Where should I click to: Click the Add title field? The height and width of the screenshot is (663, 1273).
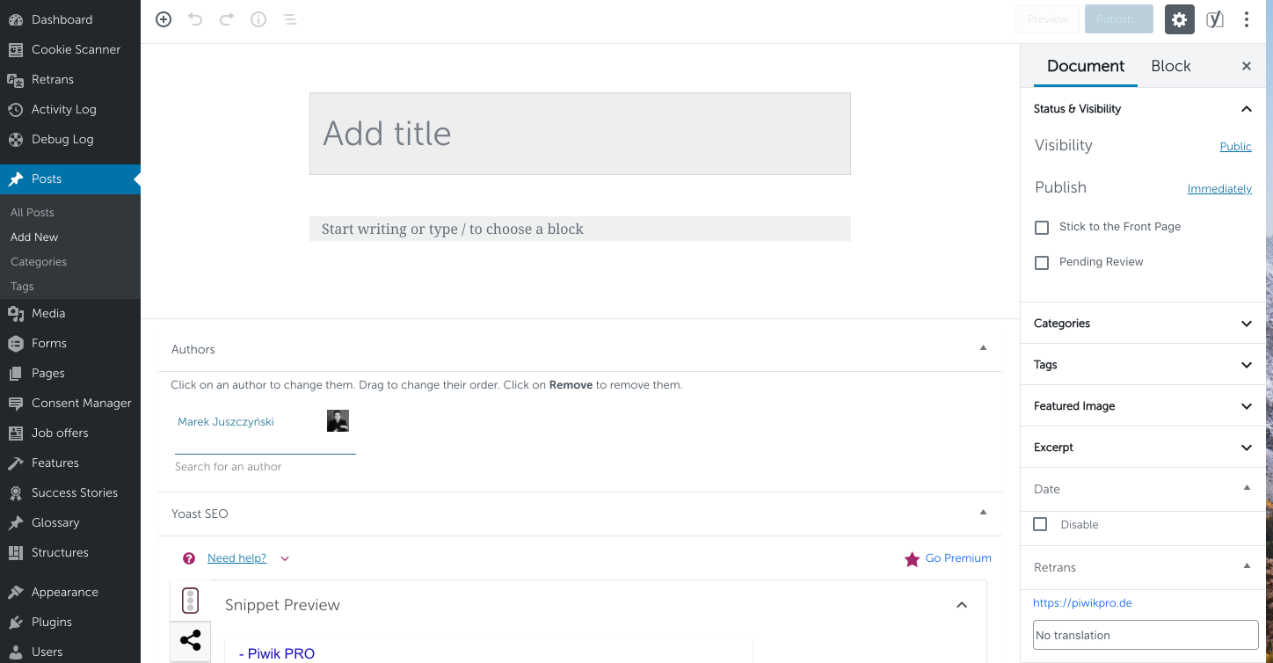tap(579, 134)
